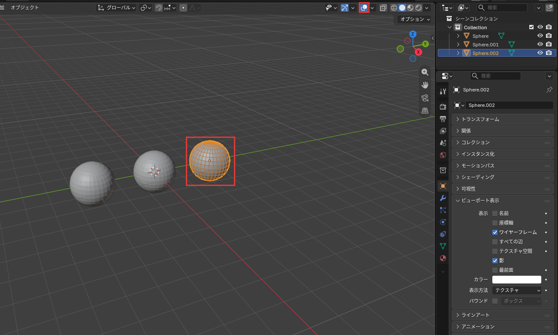Click the Sphere.002 object name field

[509, 105]
